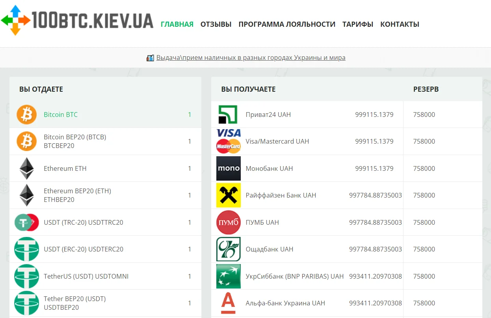
Task: Click the small icon beside the cash payout link
Action: click(150, 58)
